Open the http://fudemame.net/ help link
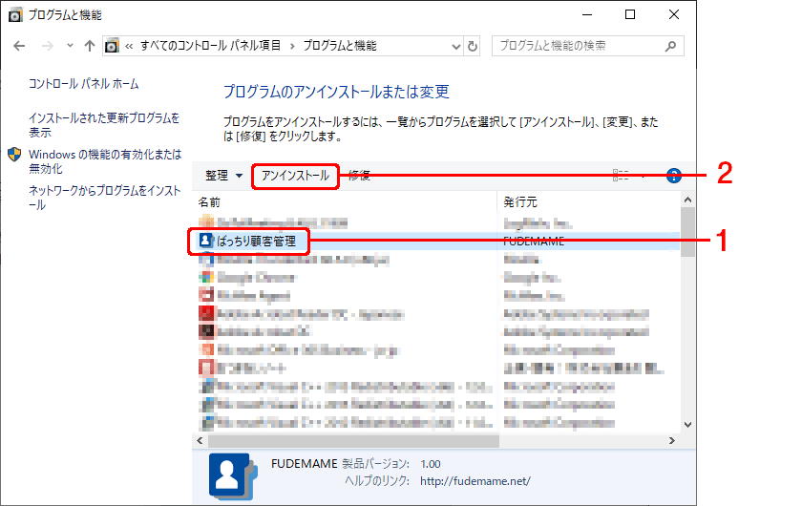The image size is (802, 506). pyautogui.click(x=475, y=481)
